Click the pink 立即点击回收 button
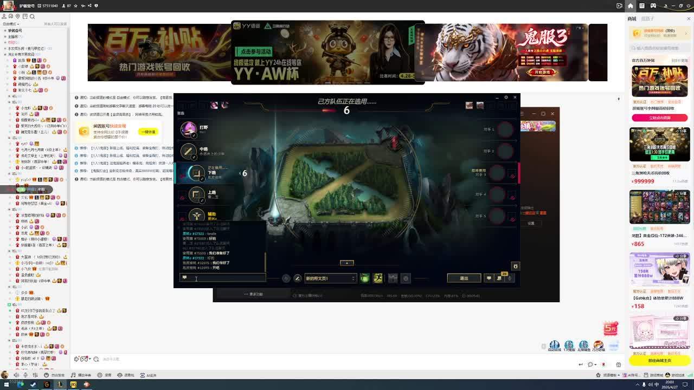The height and width of the screenshot is (390, 694). [x=659, y=118]
